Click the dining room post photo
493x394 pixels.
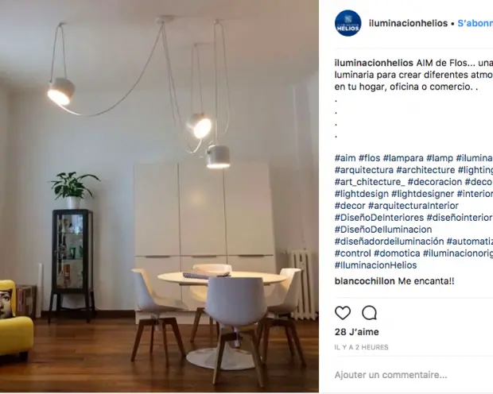tap(159, 196)
